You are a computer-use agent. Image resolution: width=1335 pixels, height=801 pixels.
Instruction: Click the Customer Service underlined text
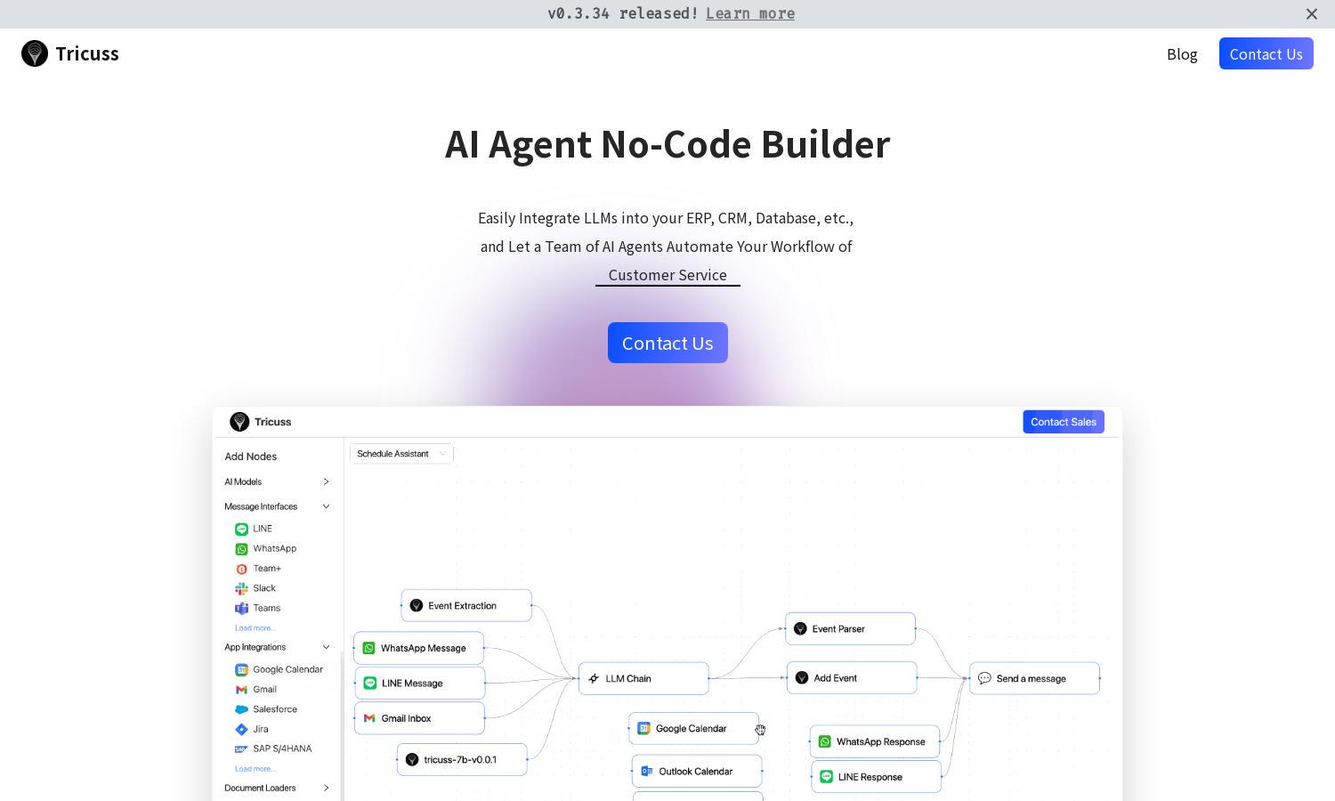(x=667, y=275)
